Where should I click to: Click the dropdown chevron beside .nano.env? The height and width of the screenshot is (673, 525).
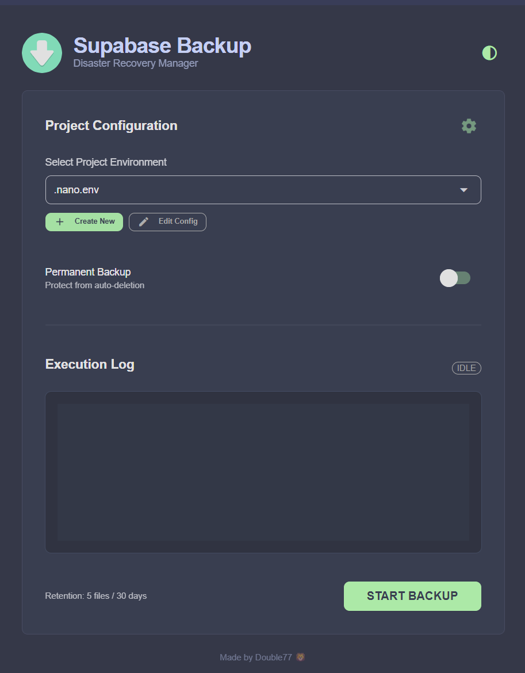pyautogui.click(x=463, y=189)
